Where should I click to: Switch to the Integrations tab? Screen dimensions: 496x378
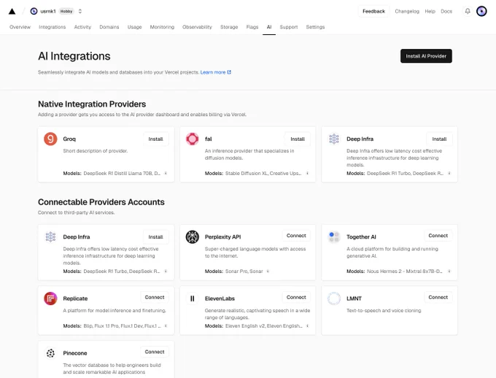[53, 27]
